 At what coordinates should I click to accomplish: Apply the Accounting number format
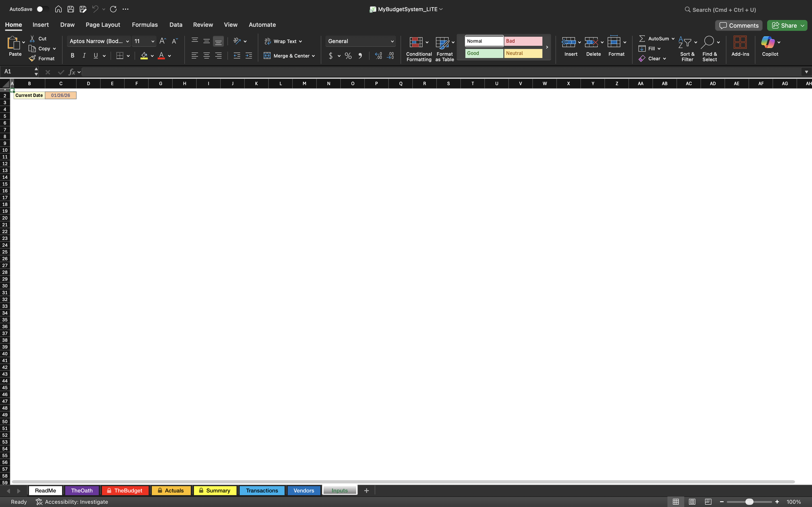point(331,56)
